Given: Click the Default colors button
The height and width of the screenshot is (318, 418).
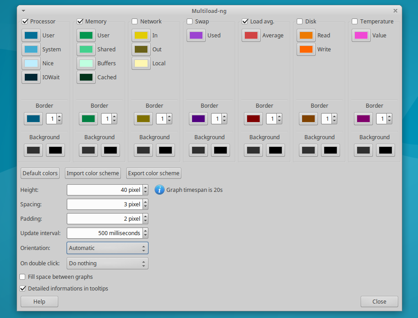Looking at the screenshot, I should pos(40,173).
